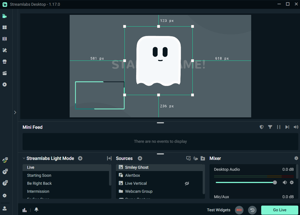Open the Highlighter tool in the sidebar
Screen dimensions: 300x215
click(5, 50)
